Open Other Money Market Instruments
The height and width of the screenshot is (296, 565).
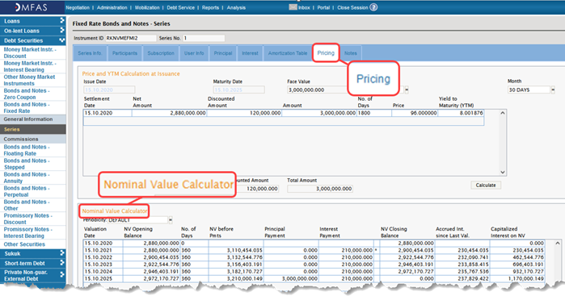(x=29, y=80)
